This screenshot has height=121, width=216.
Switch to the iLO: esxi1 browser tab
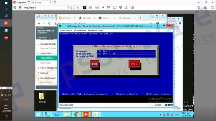(107, 18)
